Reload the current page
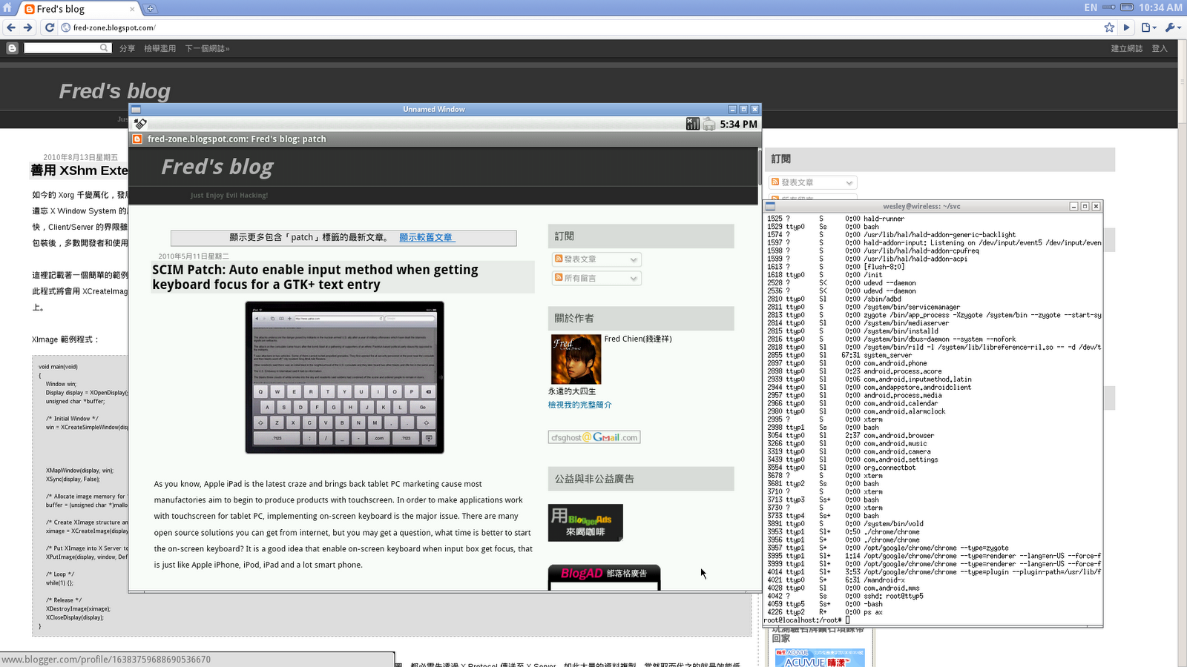 tap(49, 27)
